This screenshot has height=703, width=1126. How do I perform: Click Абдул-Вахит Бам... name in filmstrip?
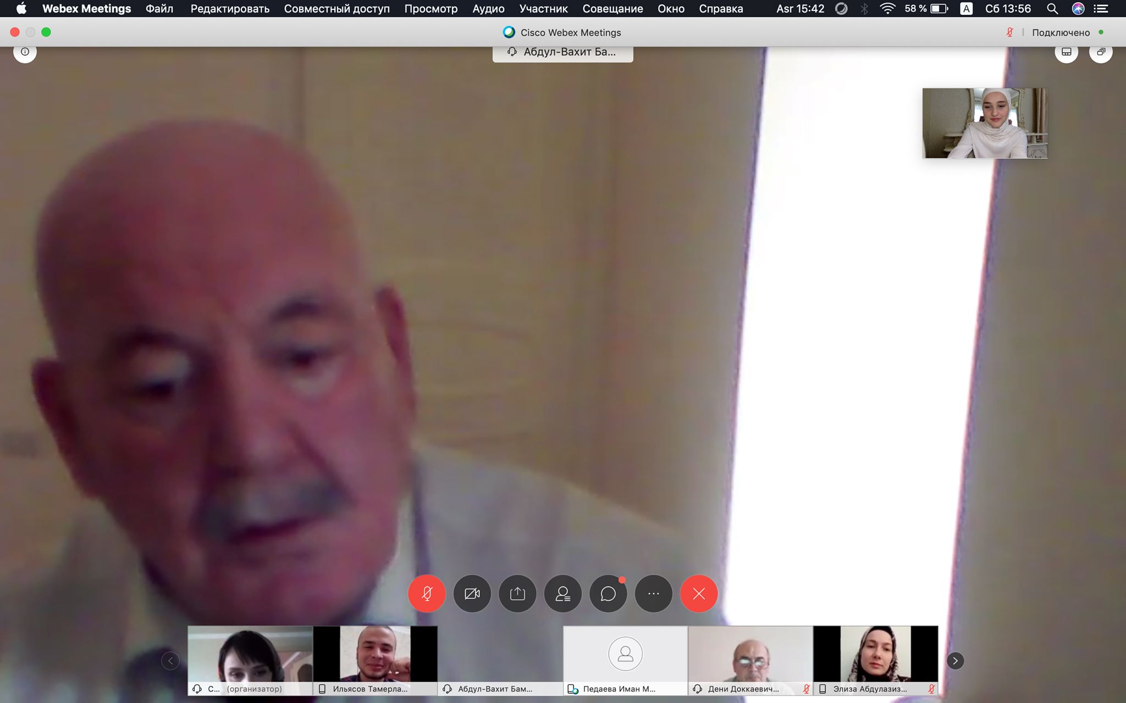[495, 689]
